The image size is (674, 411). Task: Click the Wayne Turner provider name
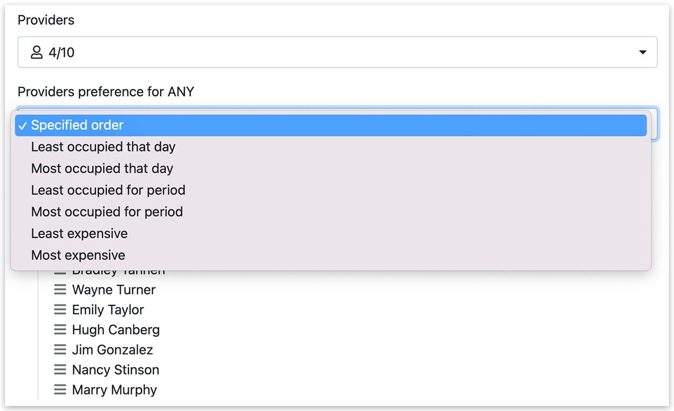point(114,289)
